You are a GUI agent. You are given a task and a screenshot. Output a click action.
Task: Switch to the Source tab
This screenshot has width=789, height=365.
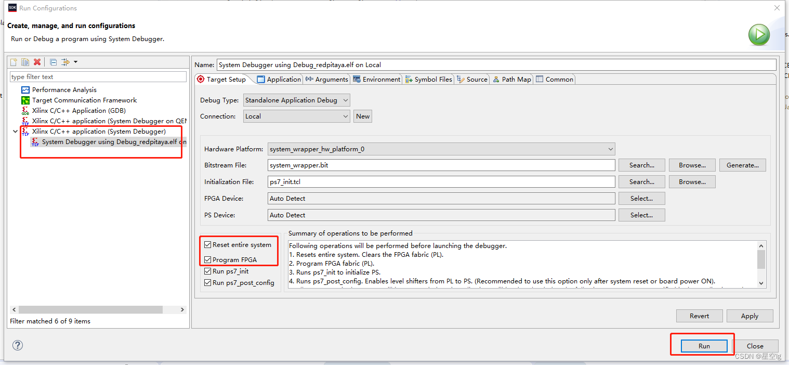[472, 79]
